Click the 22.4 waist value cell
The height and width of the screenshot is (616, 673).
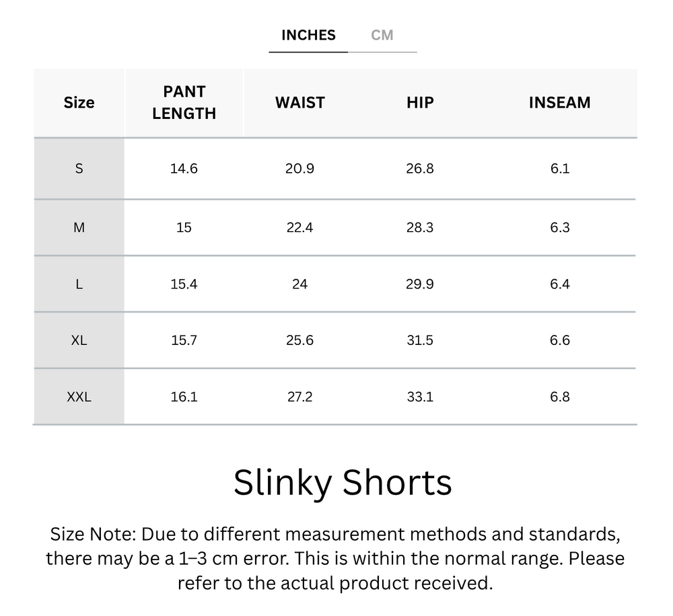299,228
